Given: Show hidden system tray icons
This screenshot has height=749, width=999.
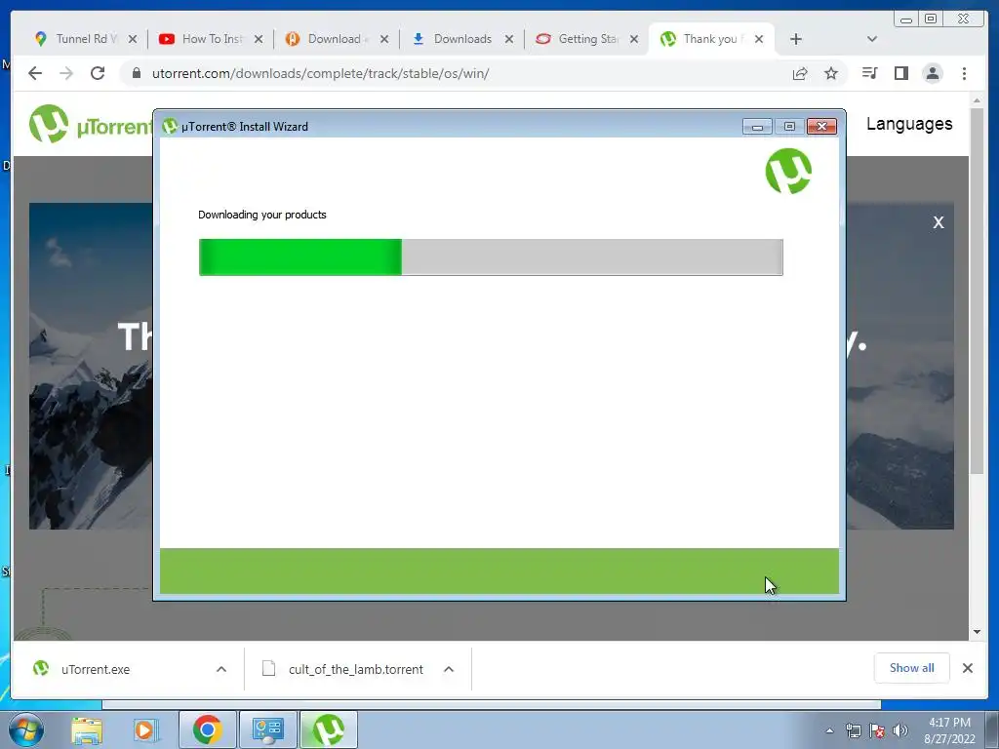Looking at the screenshot, I should pos(829,730).
